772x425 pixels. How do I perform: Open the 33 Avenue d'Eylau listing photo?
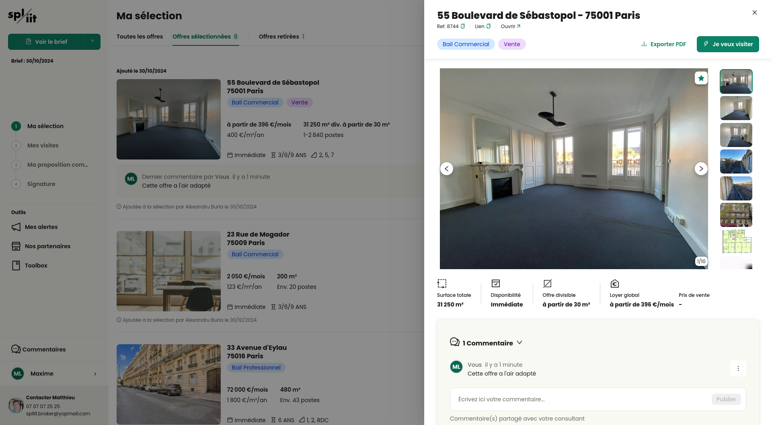(x=168, y=384)
